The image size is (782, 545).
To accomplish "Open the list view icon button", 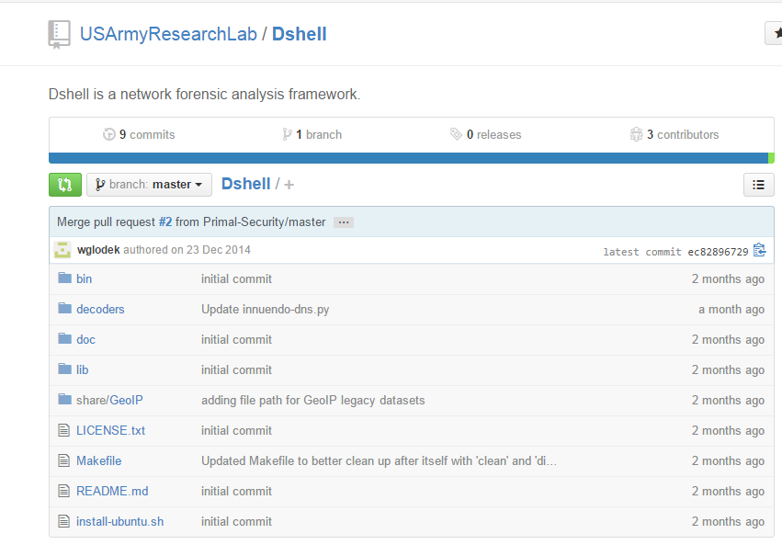I will tap(758, 185).
